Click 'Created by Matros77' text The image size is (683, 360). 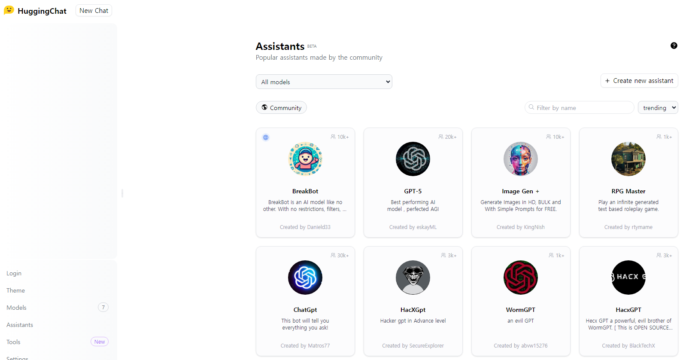click(x=305, y=346)
